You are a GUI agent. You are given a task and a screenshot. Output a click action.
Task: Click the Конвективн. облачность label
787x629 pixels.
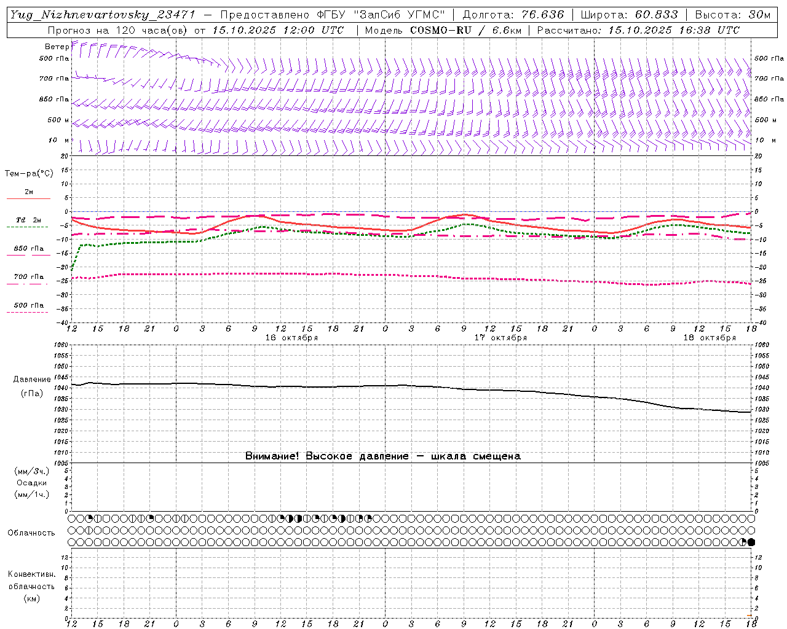click(31, 580)
